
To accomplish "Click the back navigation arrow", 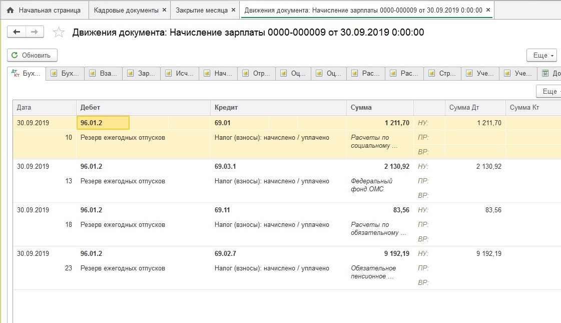I will [17, 32].
